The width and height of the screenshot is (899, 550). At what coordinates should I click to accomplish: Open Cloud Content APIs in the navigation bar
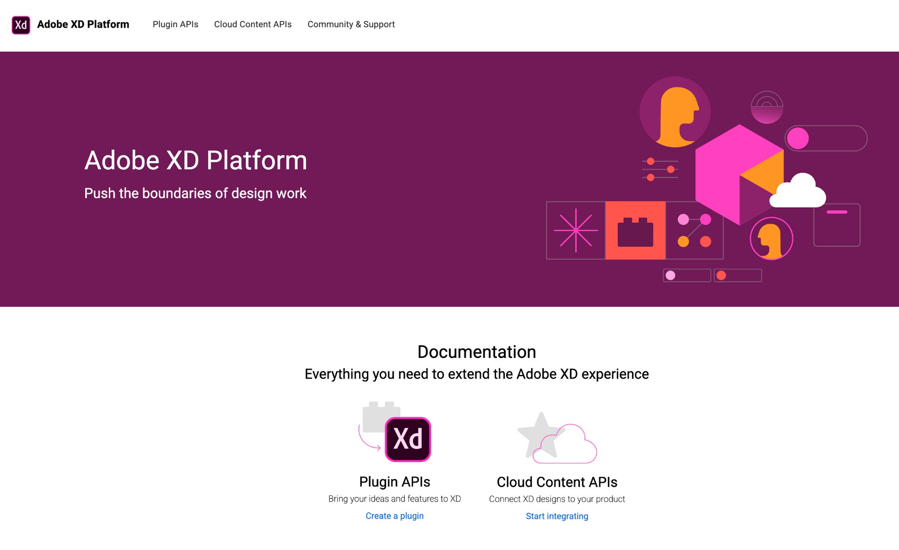[253, 24]
